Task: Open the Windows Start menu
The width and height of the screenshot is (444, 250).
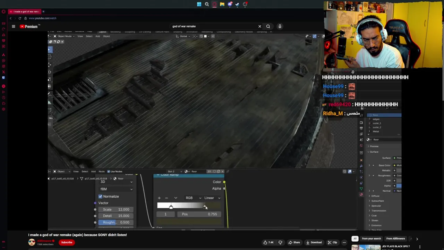Action: click(199, 4)
